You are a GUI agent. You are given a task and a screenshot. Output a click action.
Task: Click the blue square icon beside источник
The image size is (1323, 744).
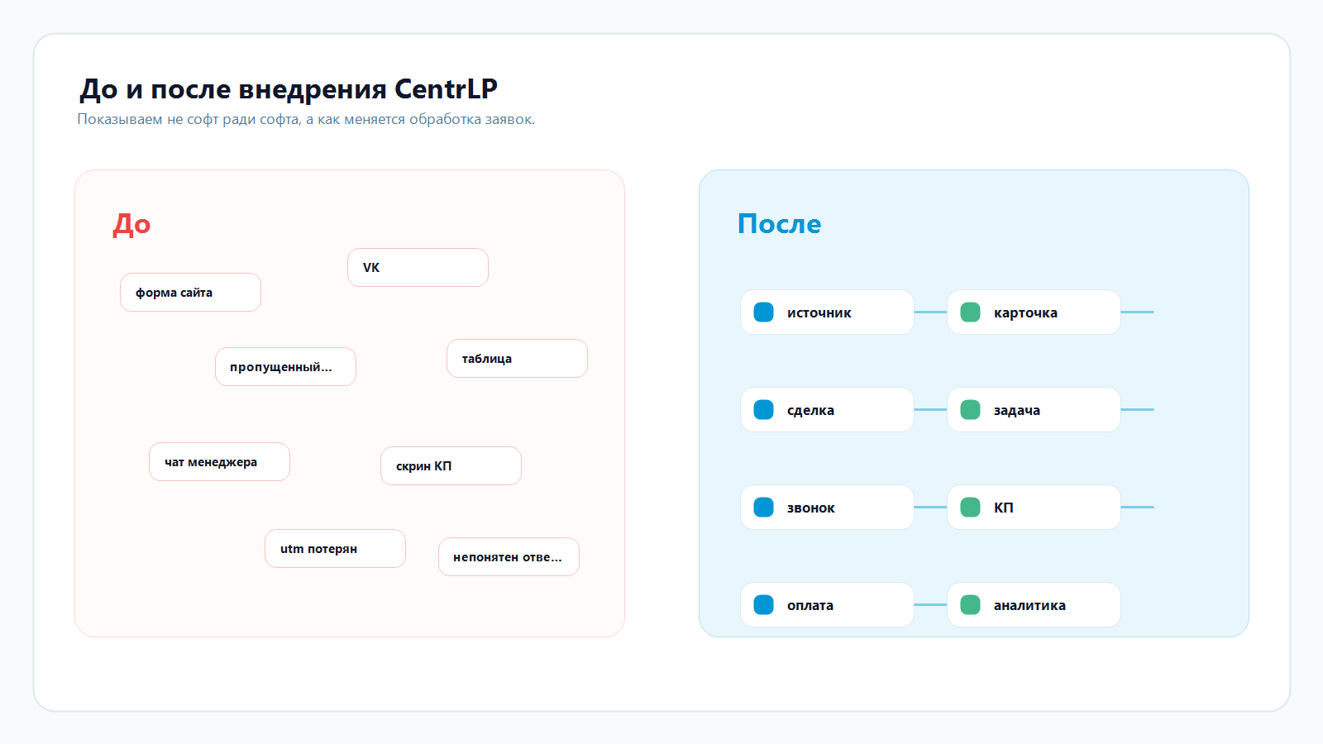coord(763,312)
